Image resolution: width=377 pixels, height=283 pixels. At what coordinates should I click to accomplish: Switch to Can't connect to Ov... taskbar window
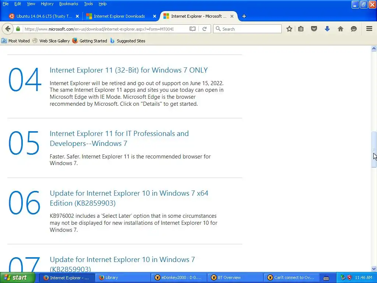pyautogui.click(x=291, y=278)
